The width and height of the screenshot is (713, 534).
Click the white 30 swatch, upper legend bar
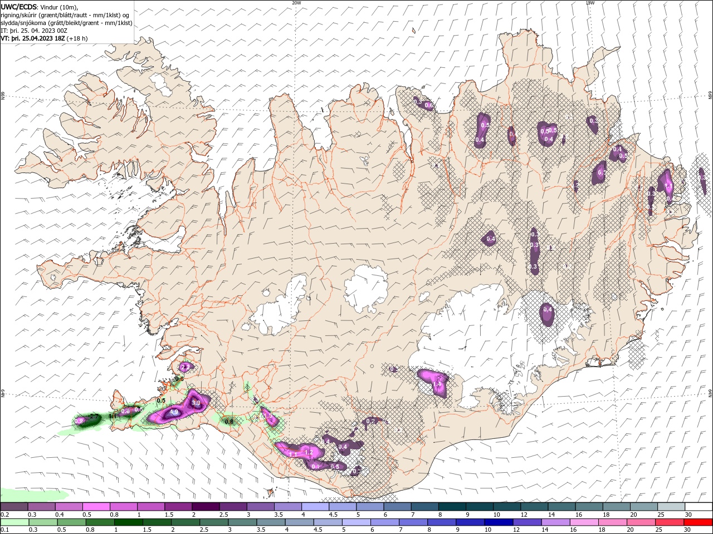(699, 507)
